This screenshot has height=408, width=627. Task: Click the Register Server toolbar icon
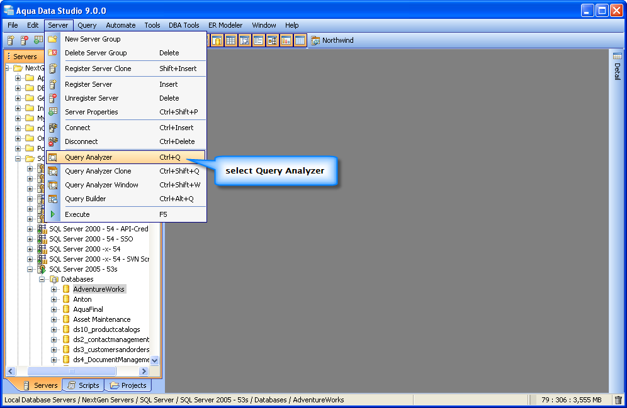(11, 40)
